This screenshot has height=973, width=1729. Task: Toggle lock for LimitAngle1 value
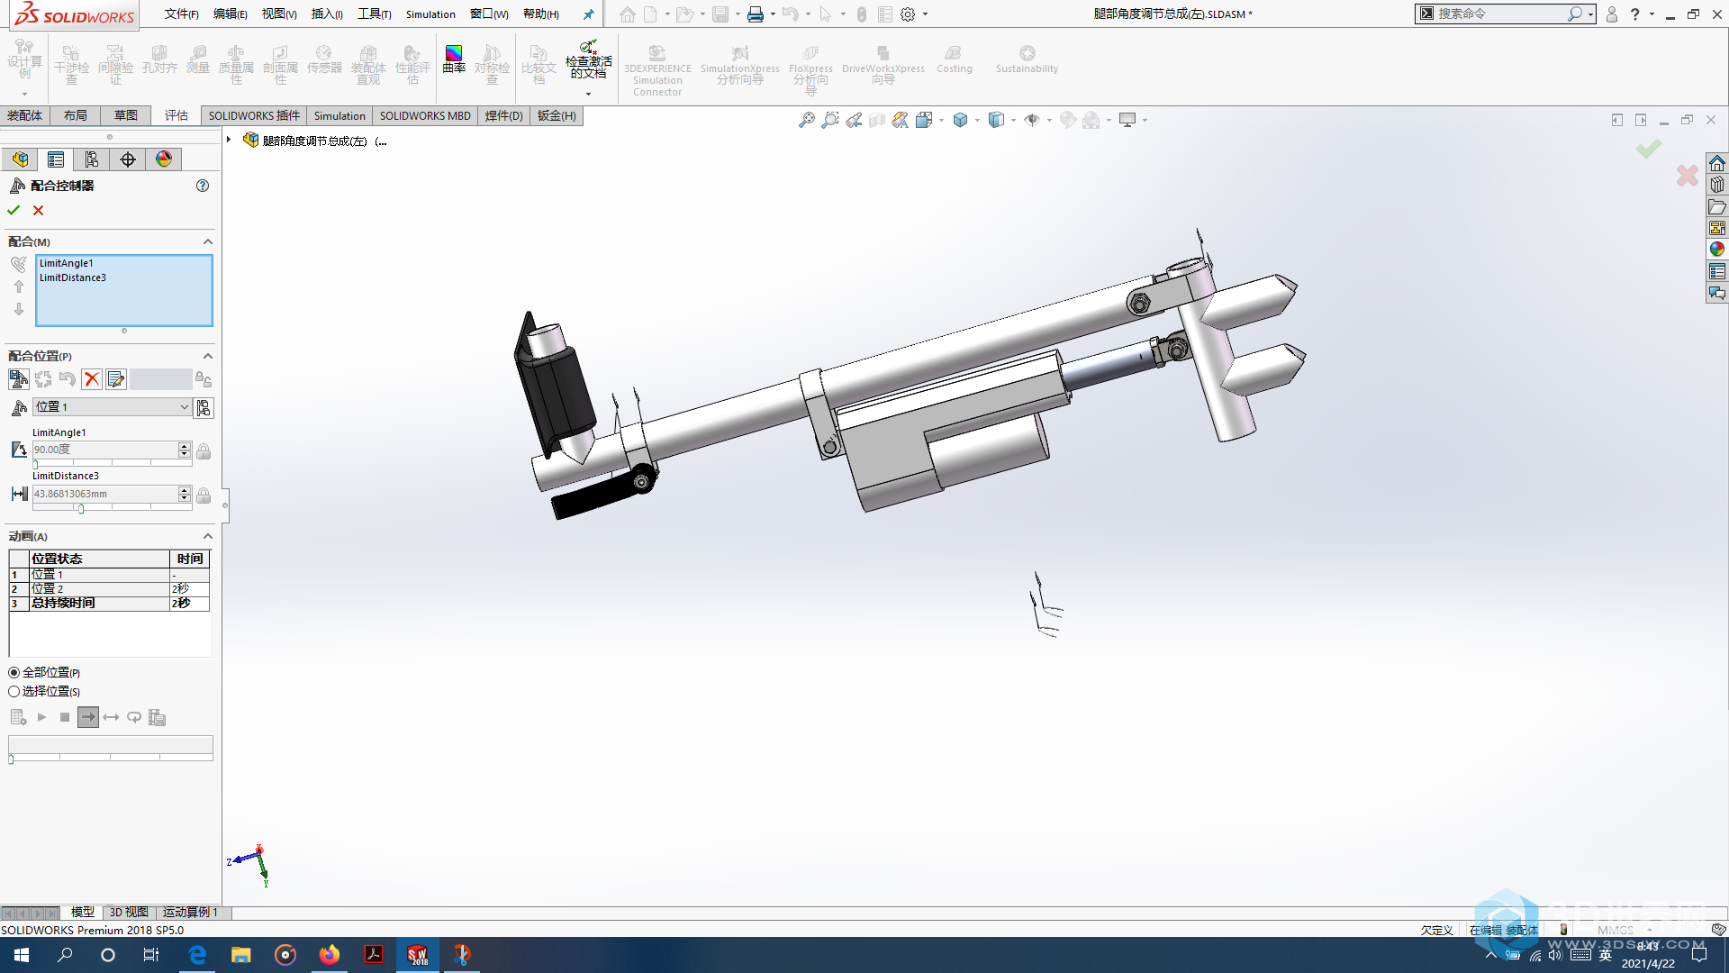click(204, 450)
